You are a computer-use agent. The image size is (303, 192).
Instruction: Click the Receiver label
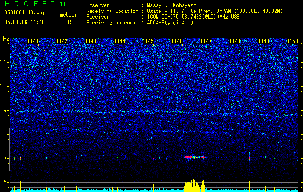(98, 17)
